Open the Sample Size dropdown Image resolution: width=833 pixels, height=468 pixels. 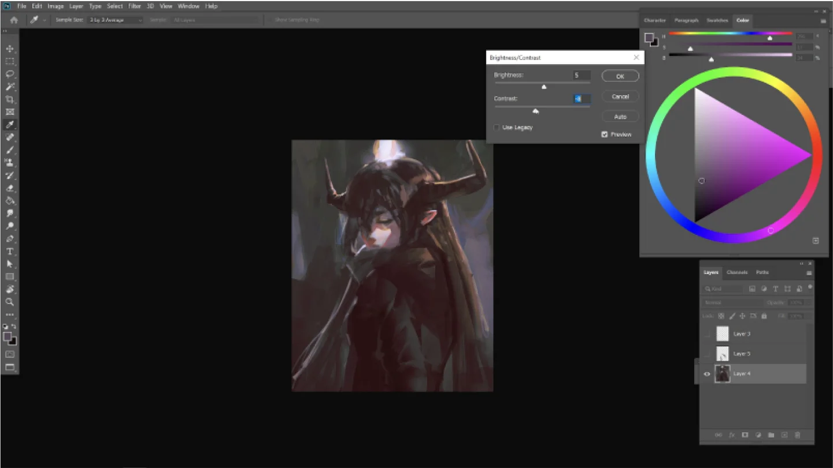click(116, 20)
